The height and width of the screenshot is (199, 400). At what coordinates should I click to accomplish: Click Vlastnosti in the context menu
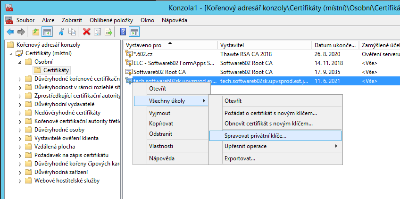tap(161, 146)
